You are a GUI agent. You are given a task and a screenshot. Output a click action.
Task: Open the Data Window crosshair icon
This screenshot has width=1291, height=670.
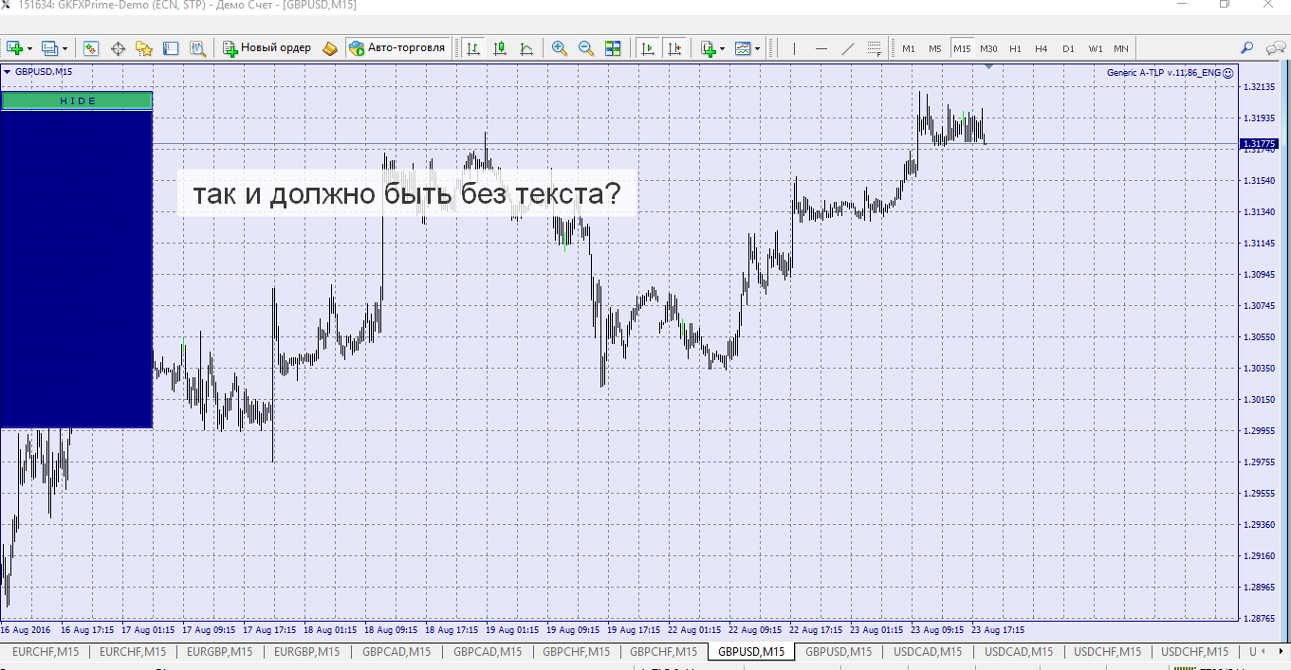(x=119, y=47)
